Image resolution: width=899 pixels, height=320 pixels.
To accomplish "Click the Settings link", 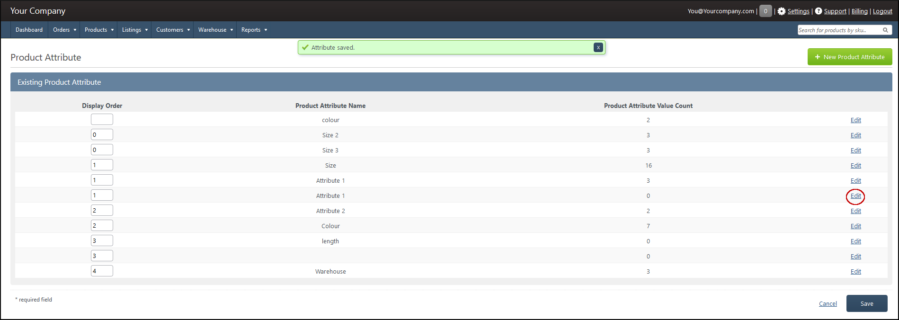I will [798, 11].
